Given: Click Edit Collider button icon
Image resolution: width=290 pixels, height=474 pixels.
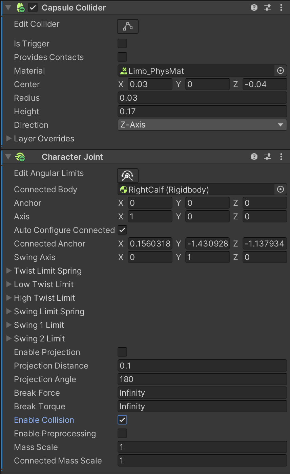Looking at the screenshot, I should (x=128, y=26).
